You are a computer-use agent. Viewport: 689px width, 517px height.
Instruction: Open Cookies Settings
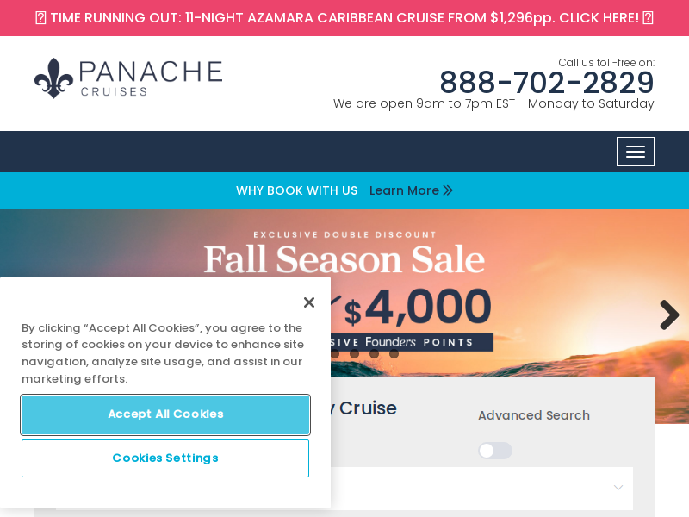(165, 458)
